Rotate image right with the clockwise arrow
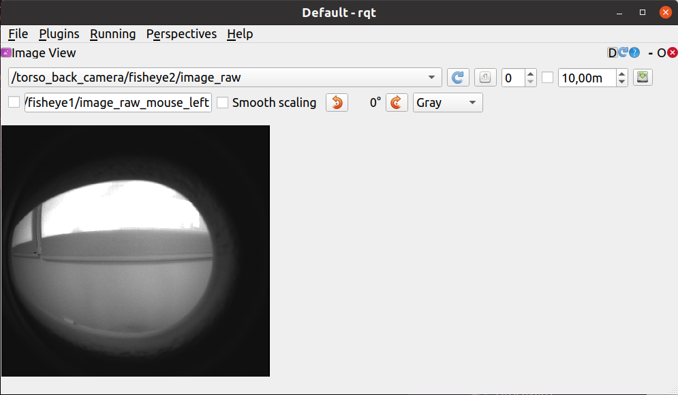678x395 pixels. coord(396,103)
